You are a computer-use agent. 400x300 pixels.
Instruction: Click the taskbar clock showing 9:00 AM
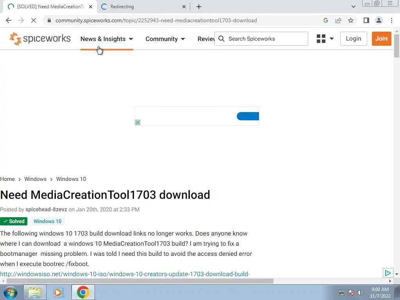tap(380, 293)
